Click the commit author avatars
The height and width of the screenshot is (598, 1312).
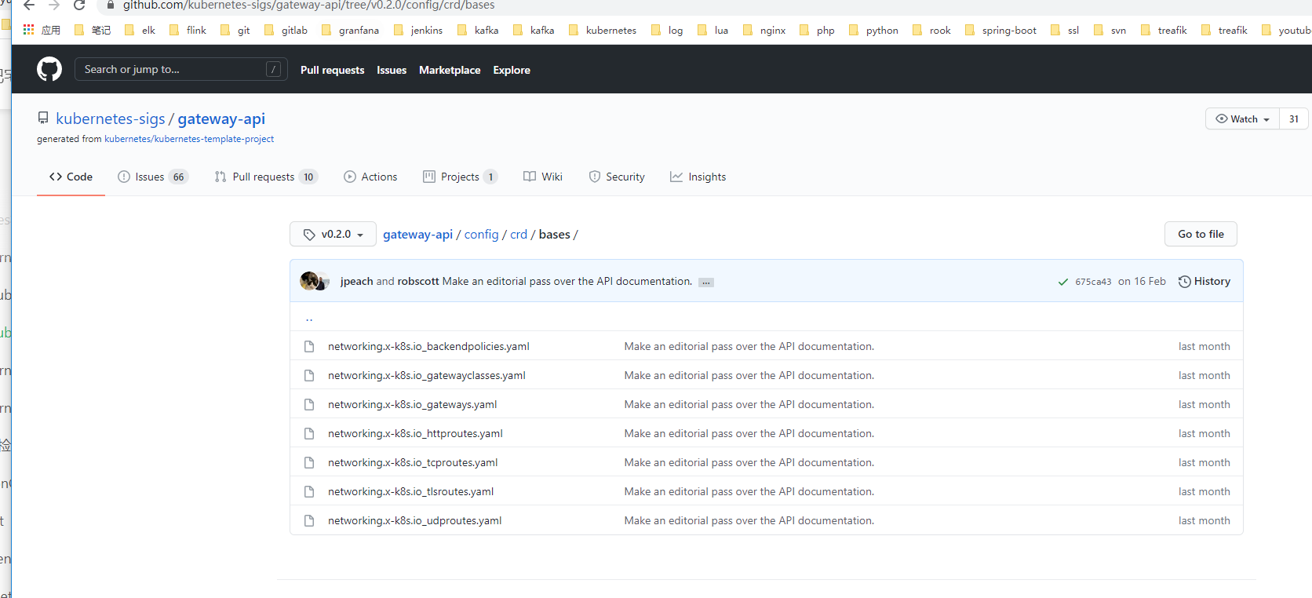point(315,281)
